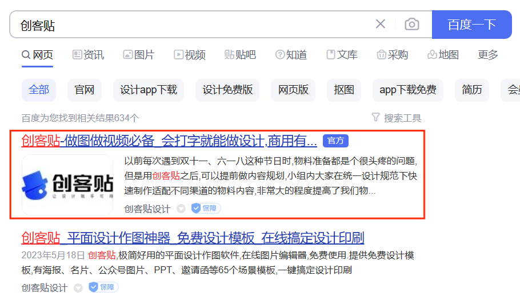Image resolution: width=520 pixels, height=304 pixels.
Task: Pick the 网页版 filter chip
Action: point(293,90)
